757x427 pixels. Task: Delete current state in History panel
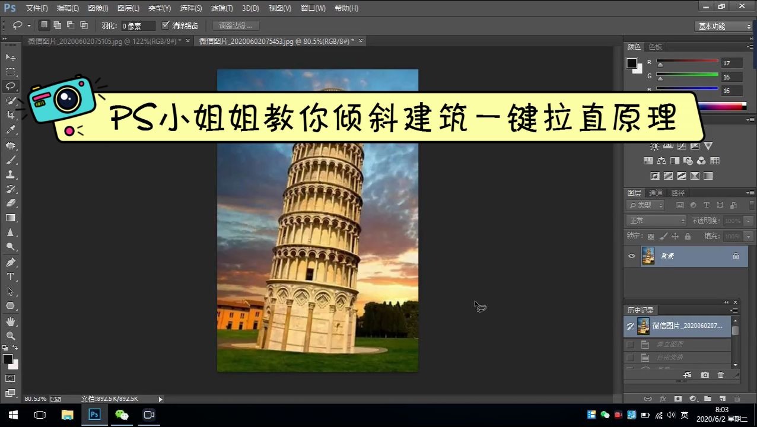click(721, 375)
